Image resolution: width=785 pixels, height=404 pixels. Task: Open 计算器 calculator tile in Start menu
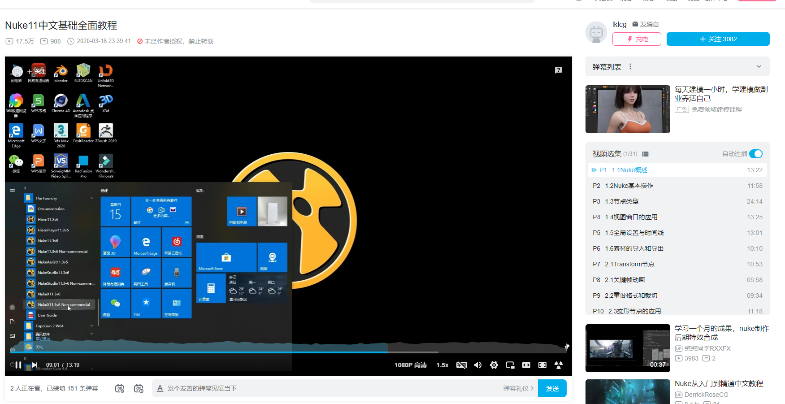pos(211,288)
